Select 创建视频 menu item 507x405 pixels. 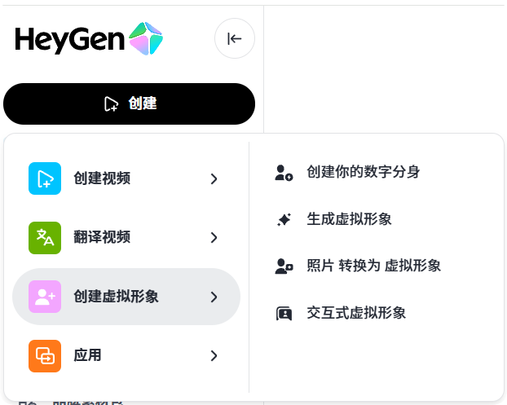(102, 178)
